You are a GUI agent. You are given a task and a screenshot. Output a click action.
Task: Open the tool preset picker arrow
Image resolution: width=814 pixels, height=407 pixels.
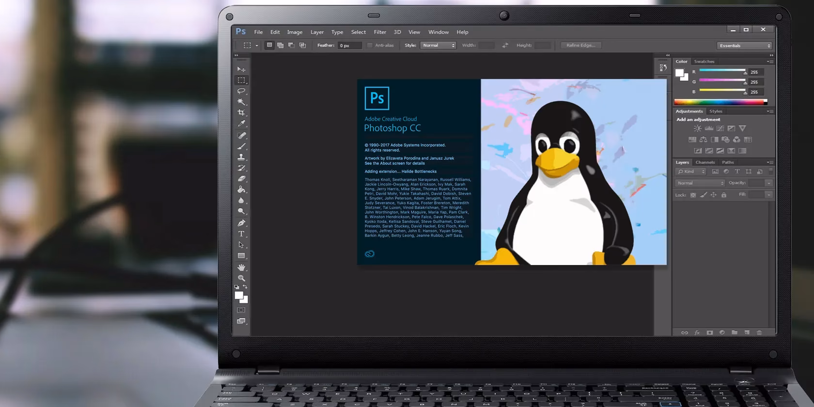coord(257,46)
